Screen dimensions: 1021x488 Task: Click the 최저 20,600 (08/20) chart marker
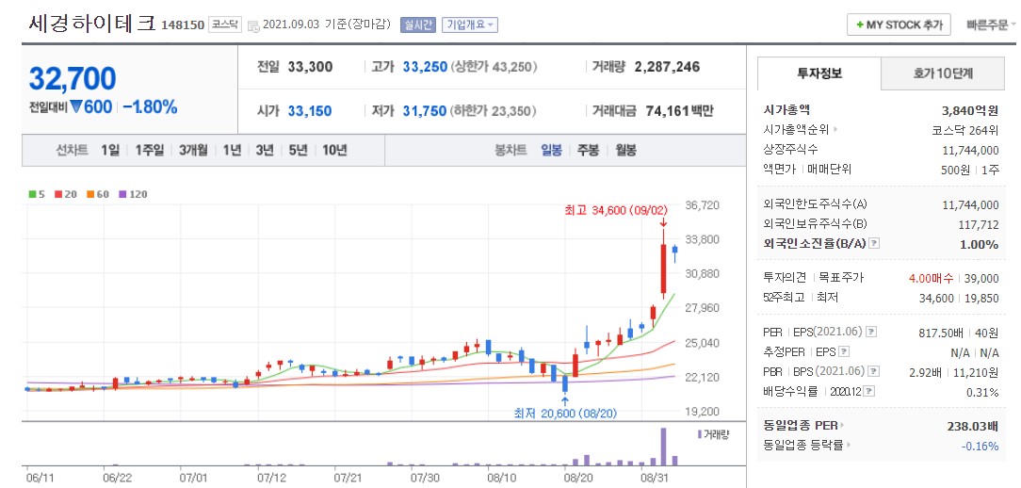tap(564, 413)
